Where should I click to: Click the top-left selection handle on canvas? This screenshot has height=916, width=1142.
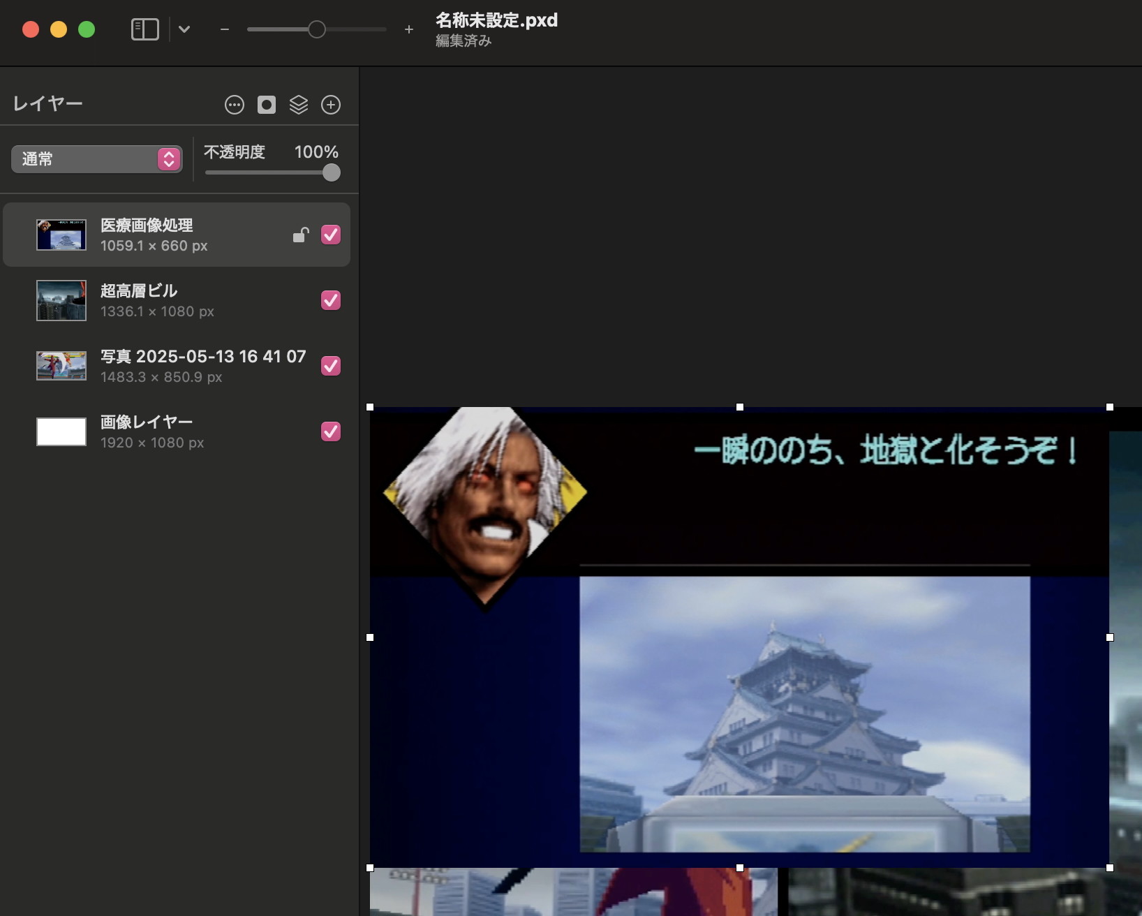pyautogui.click(x=370, y=407)
